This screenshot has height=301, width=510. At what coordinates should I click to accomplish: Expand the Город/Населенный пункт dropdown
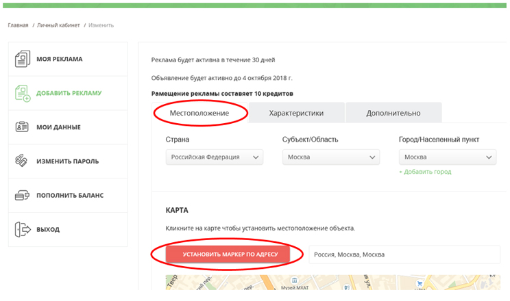pyautogui.click(x=448, y=157)
